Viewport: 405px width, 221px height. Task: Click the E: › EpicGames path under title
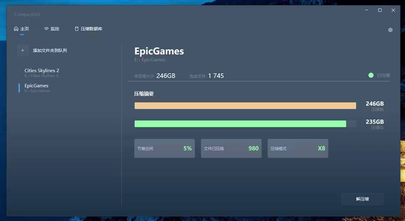(x=150, y=60)
